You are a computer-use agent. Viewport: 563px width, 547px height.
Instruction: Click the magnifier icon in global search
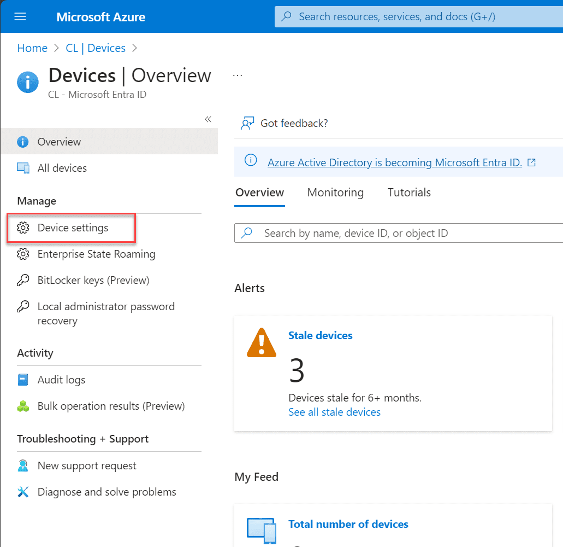tap(286, 16)
